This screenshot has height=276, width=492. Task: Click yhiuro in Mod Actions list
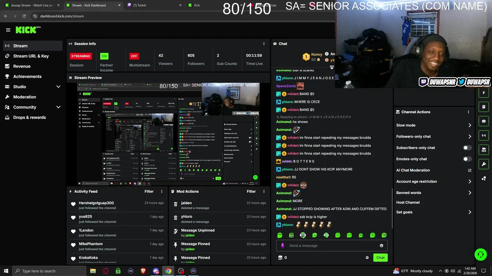187,217
